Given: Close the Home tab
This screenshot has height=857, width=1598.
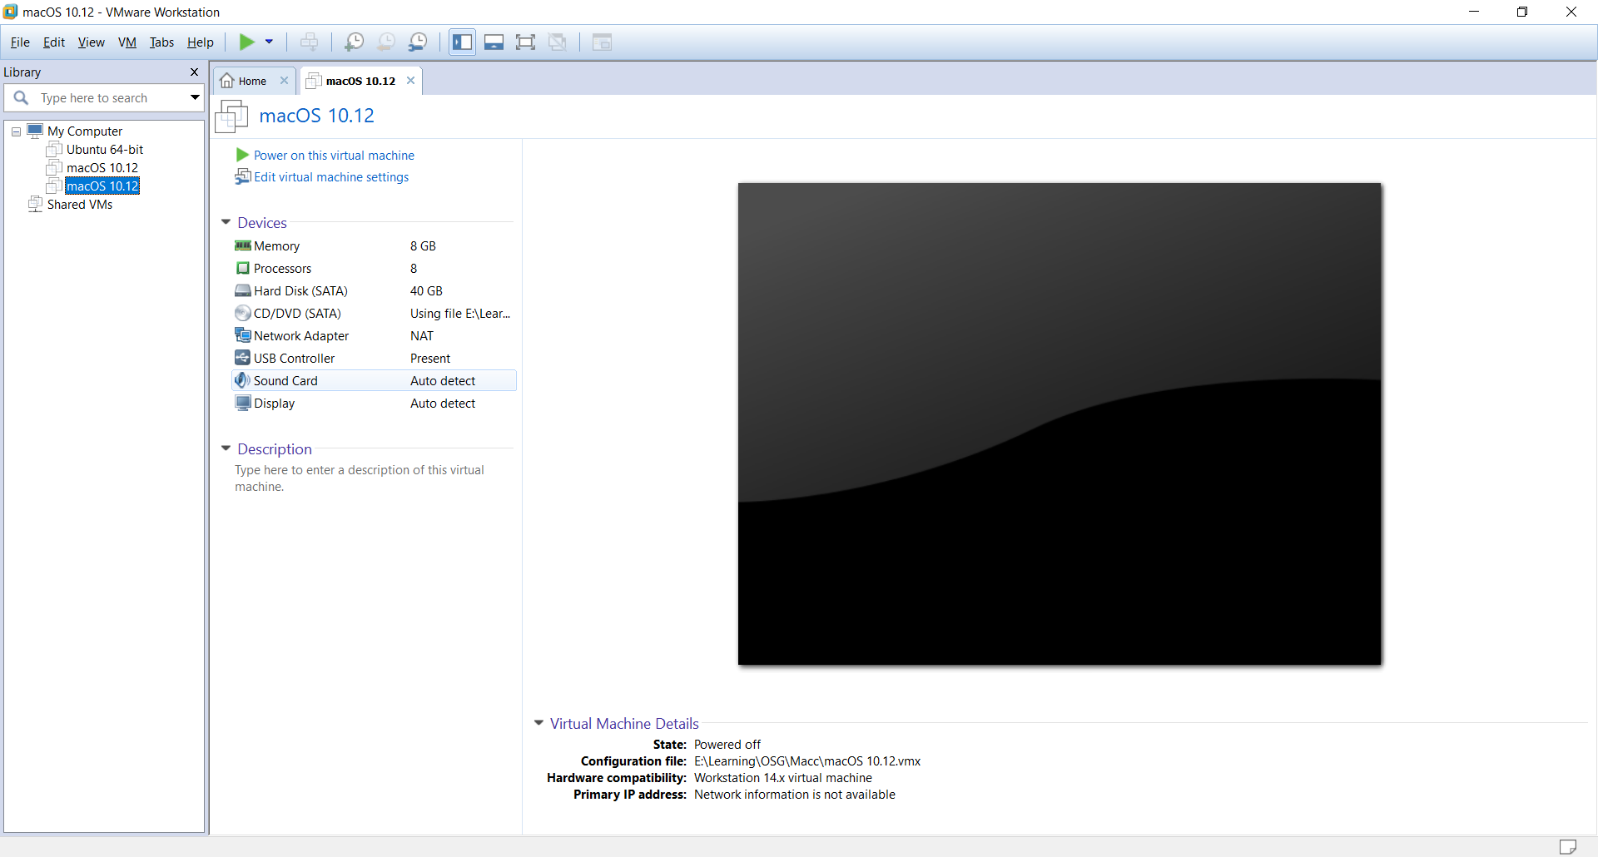Looking at the screenshot, I should (x=284, y=81).
